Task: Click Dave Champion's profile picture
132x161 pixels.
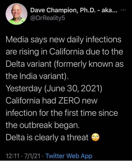Action: point(16,14)
